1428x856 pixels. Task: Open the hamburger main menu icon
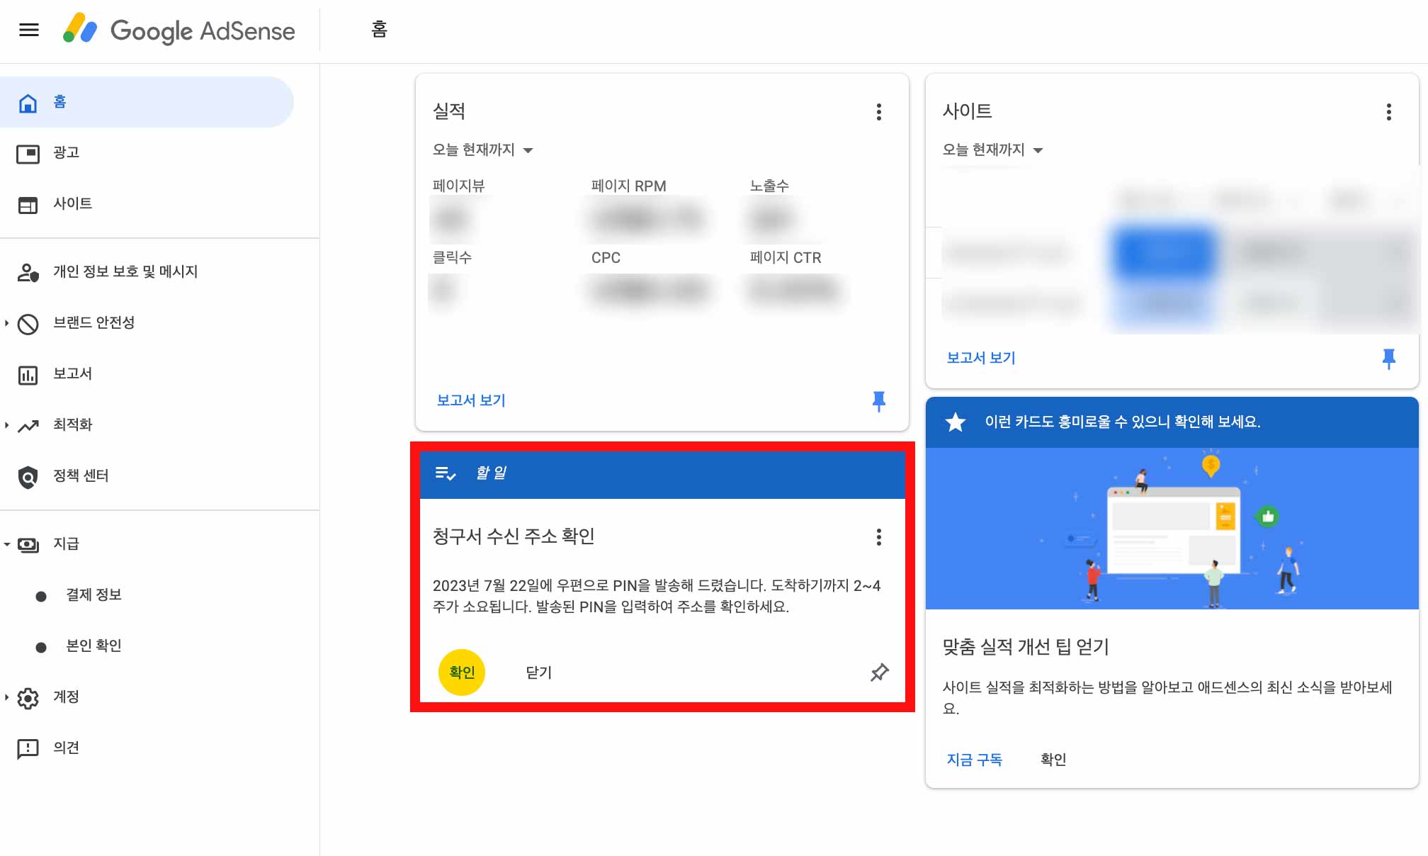point(29,30)
